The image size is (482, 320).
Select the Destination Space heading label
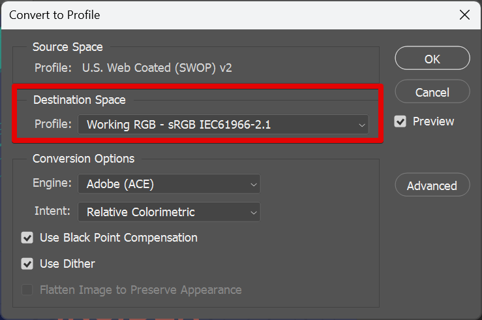point(80,100)
